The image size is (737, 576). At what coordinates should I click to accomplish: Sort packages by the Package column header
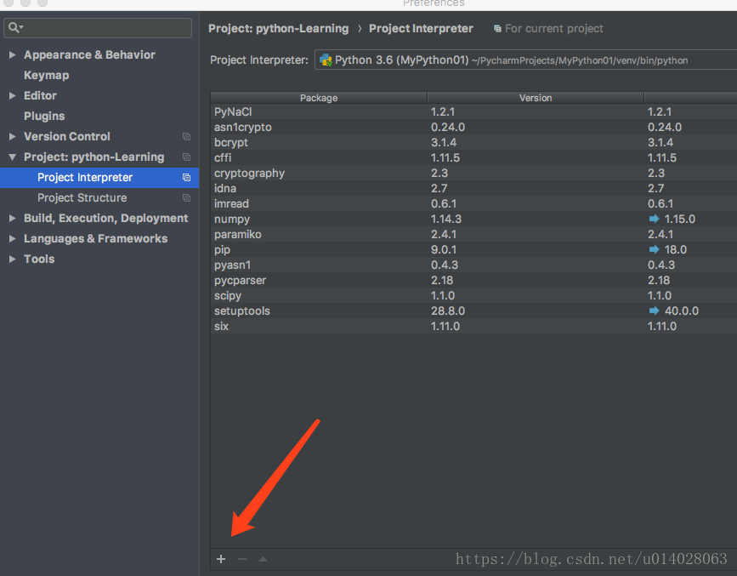point(319,98)
